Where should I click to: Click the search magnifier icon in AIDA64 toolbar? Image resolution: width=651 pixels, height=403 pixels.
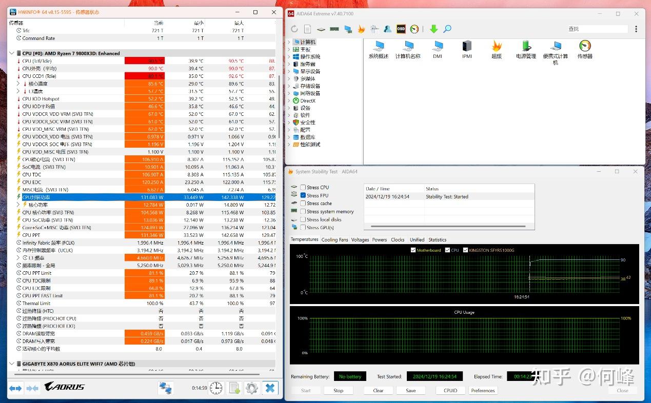click(447, 29)
